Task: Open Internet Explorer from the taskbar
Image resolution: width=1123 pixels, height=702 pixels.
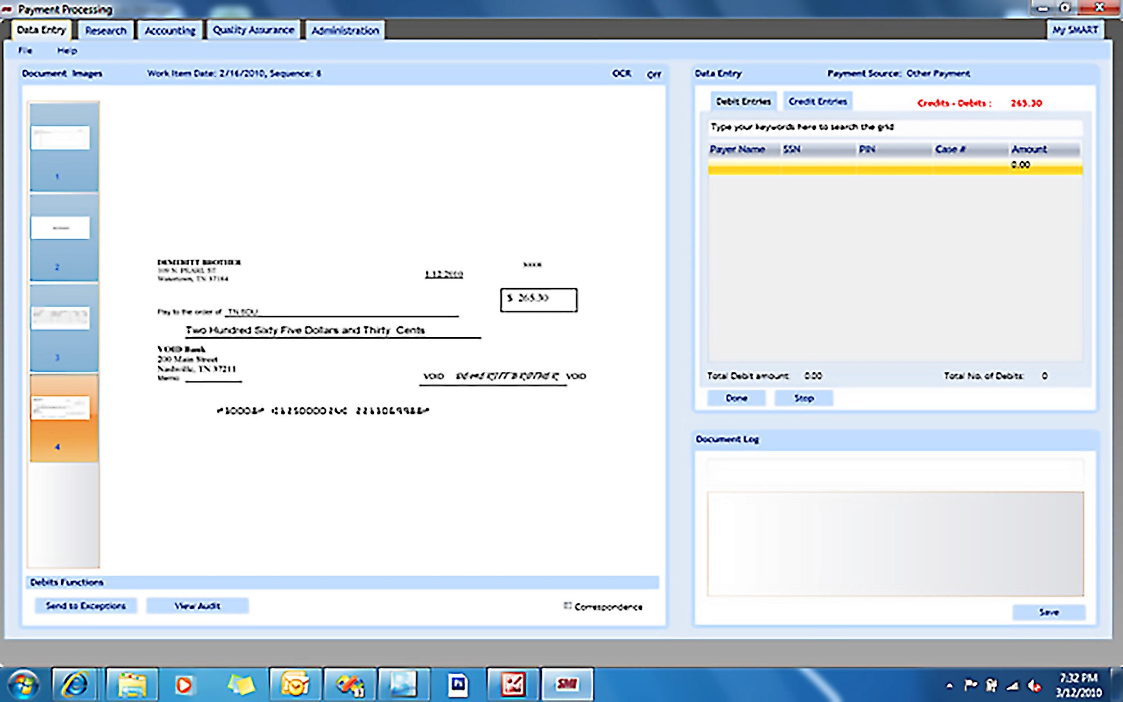Action: (x=75, y=685)
